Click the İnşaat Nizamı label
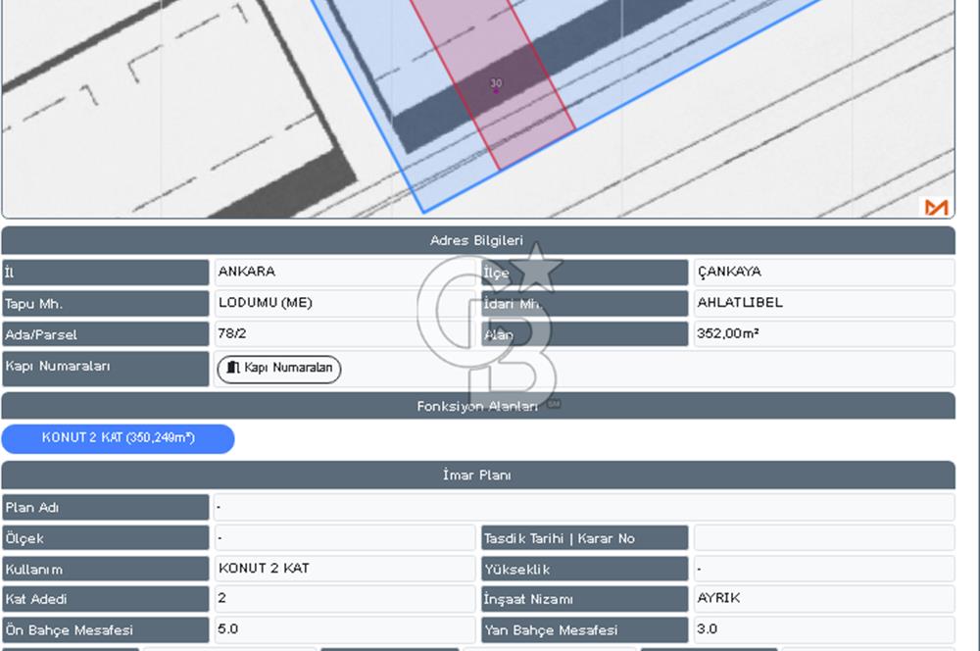Image resolution: width=980 pixels, height=651 pixels. pos(584,599)
